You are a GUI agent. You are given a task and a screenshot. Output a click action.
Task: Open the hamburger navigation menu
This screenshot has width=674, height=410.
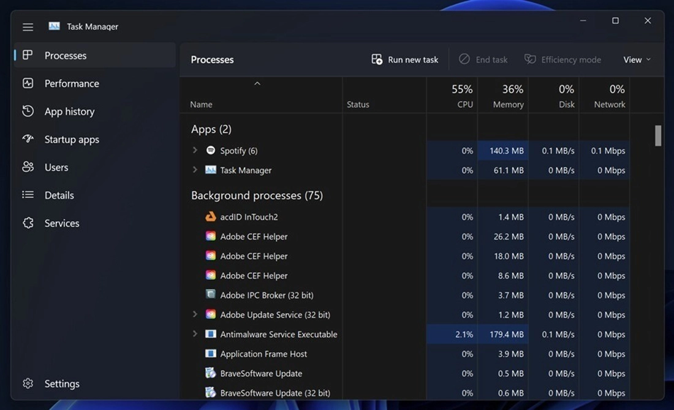pyautogui.click(x=28, y=27)
